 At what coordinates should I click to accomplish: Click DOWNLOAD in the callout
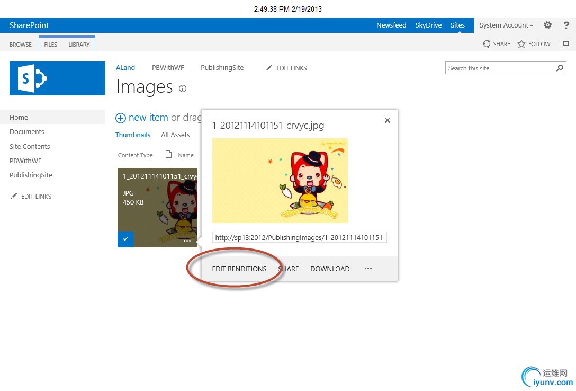pyautogui.click(x=330, y=269)
